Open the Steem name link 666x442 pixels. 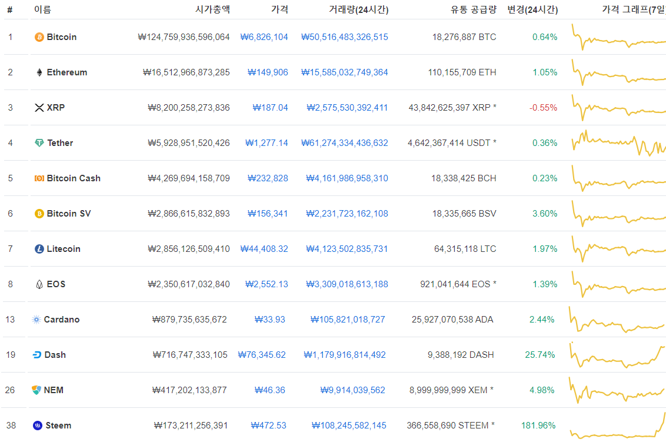[58, 426]
